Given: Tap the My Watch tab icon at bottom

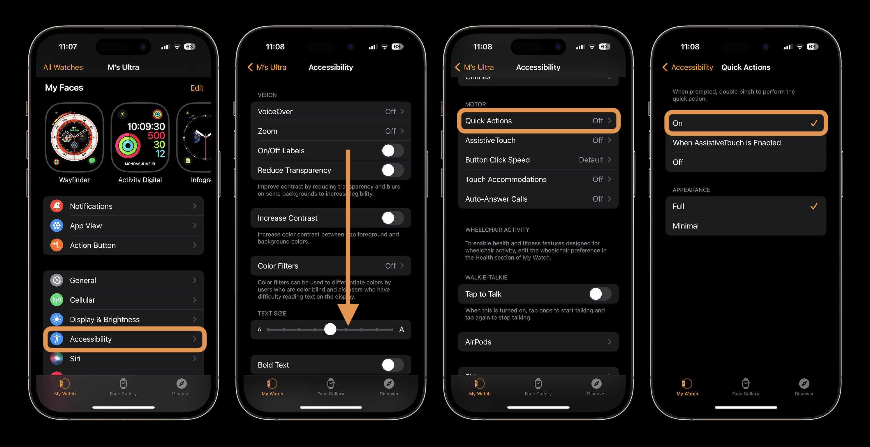Looking at the screenshot, I should 64,383.
